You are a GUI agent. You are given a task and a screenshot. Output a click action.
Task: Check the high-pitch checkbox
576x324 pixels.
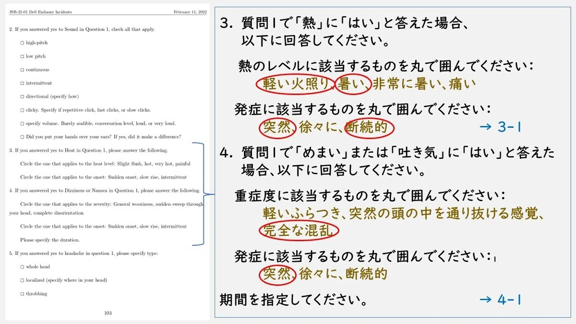[x=22, y=43]
